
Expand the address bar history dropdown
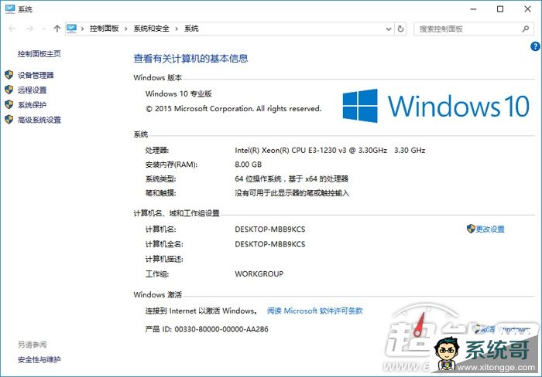pos(388,29)
